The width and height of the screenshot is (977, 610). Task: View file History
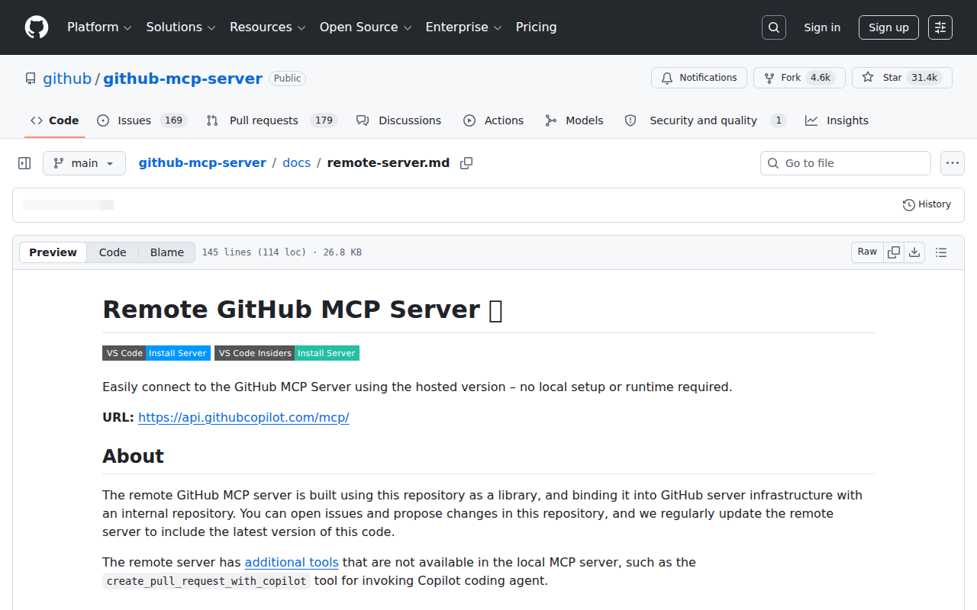pyautogui.click(x=927, y=204)
